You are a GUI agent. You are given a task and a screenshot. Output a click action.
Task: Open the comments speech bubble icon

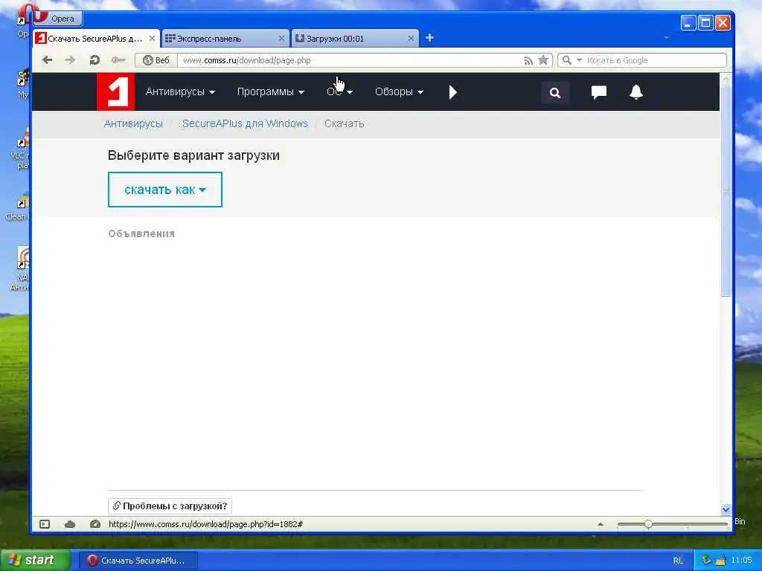click(x=599, y=91)
